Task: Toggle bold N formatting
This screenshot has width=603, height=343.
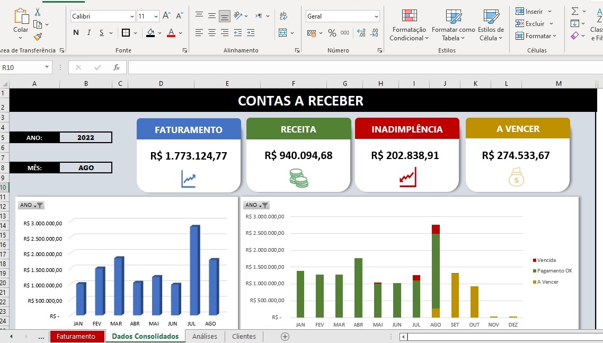Action: pos(76,33)
